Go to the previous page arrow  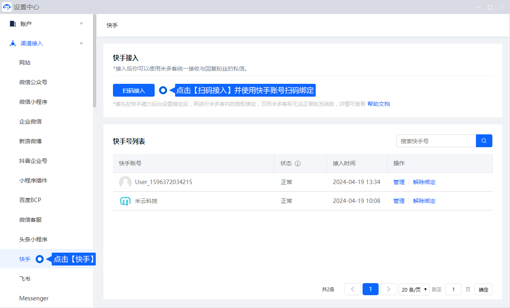click(353, 289)
